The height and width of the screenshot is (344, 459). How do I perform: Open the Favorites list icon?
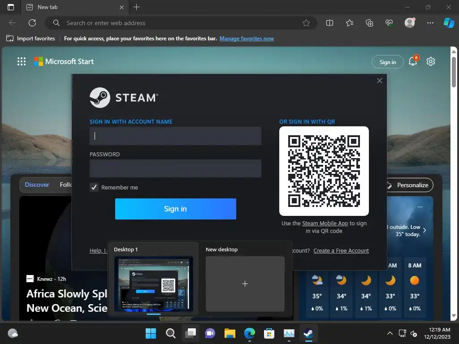350,23
